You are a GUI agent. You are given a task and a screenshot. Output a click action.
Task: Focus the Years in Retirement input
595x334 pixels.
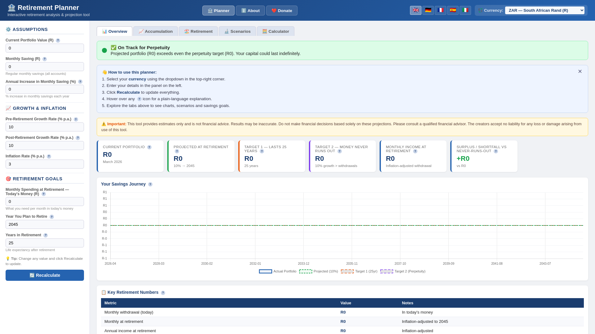pyautogui.click(x=45, y=243)
